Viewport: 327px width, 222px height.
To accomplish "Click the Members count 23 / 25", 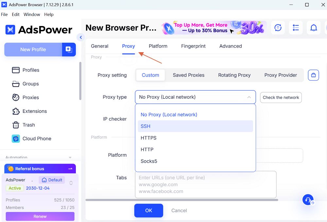I will click(68, 207).
